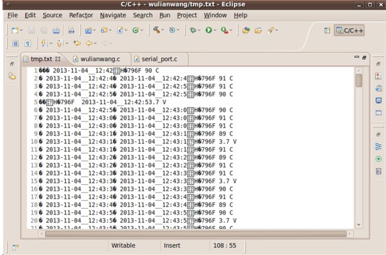Open the Console view icon in right sidebar
The image size is (386, 255).
tap(379, 100)
